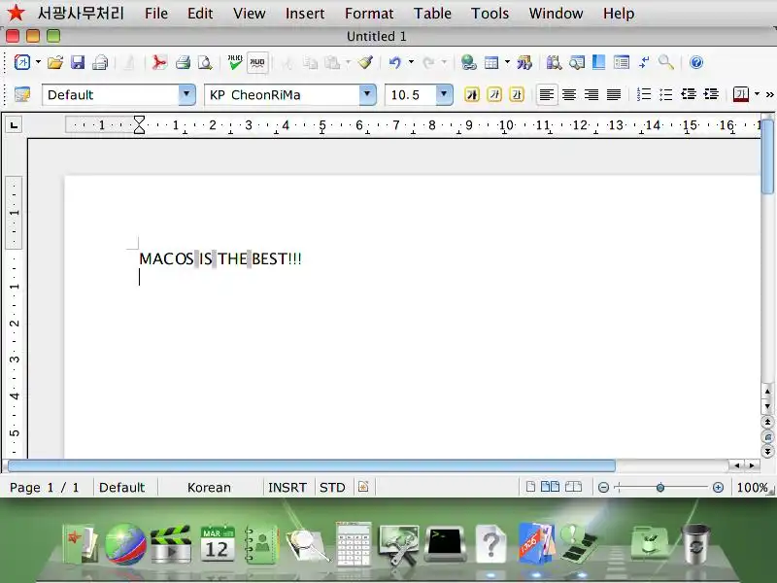777x583 pixels.
Task: Click the Korean language status field
Action: (x=209, y=488)
